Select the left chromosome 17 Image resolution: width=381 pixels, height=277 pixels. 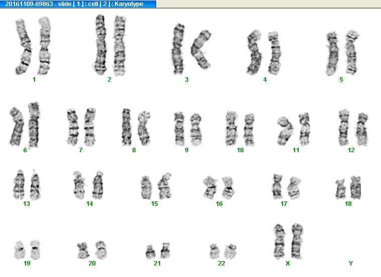point(277,186)
